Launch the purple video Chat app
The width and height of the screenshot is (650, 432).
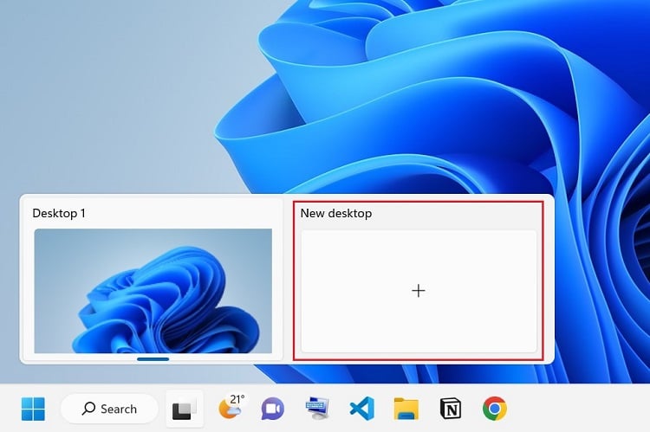(x=273, y=409)
